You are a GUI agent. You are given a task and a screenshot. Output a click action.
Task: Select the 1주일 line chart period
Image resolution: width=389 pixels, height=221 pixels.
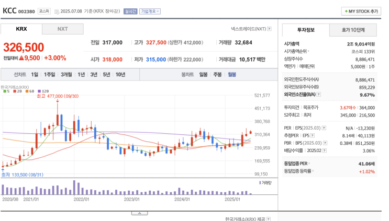(50, 75)
